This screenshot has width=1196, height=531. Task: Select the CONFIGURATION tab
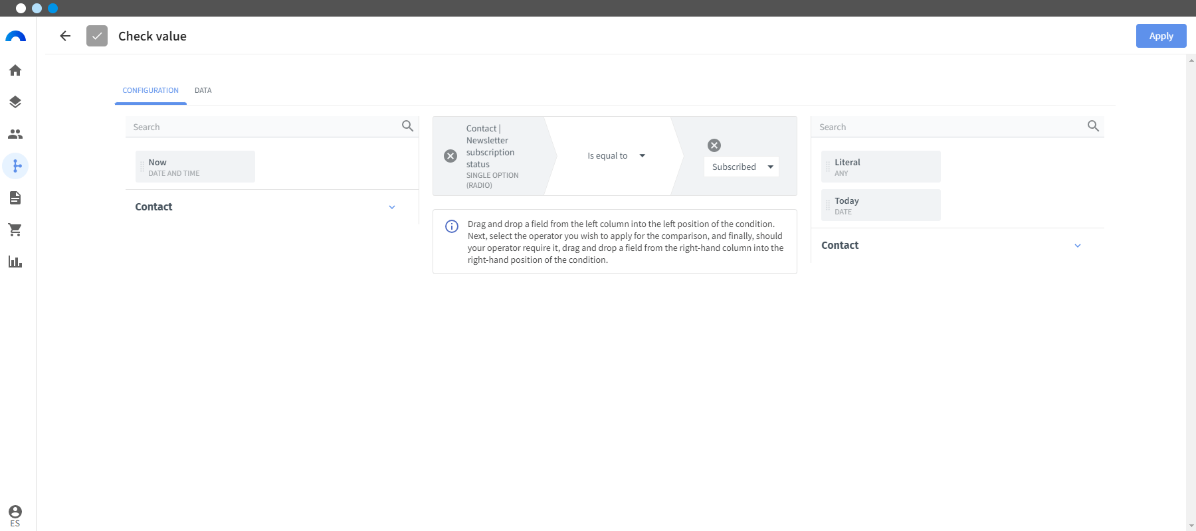pos(151,90)
